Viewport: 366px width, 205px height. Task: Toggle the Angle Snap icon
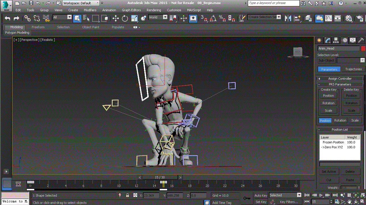click(x=213, y=18)
